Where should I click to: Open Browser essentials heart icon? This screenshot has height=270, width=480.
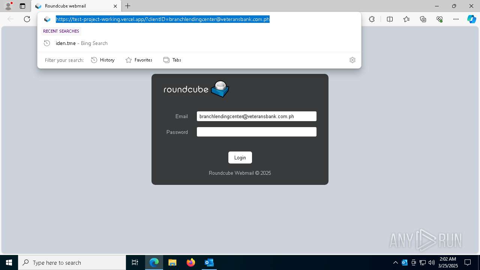(x=439, y=19)
